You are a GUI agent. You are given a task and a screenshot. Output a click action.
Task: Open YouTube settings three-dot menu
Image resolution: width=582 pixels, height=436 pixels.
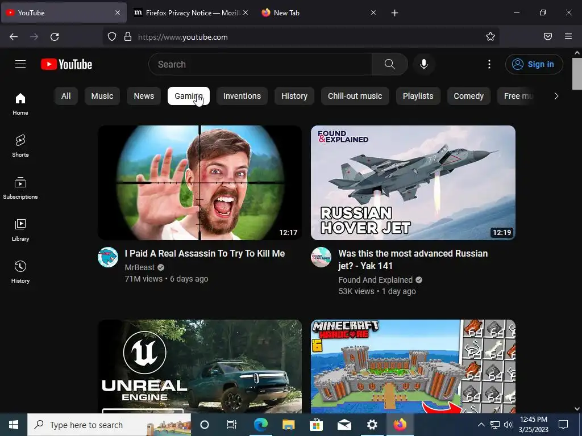tap(489, 64)
